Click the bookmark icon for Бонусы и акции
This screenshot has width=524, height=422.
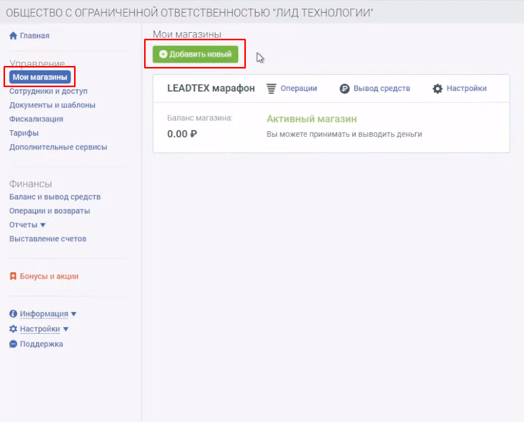click(14, 276)
